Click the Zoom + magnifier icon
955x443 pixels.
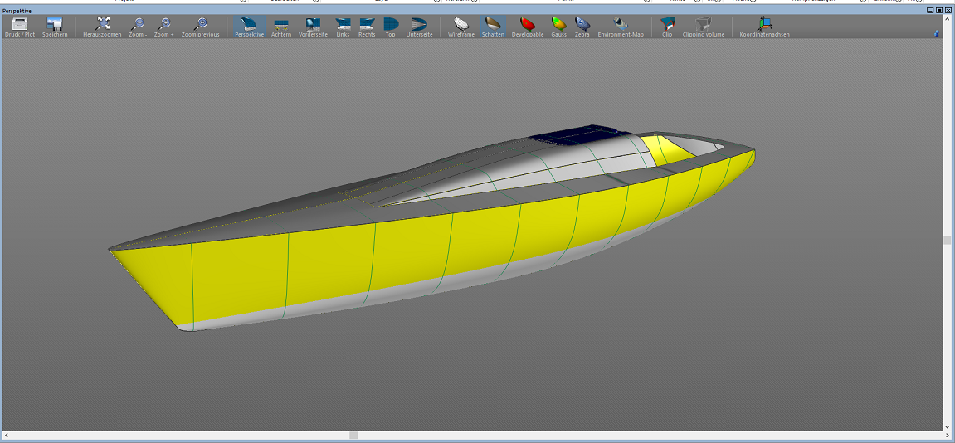[x=164, y=26]
